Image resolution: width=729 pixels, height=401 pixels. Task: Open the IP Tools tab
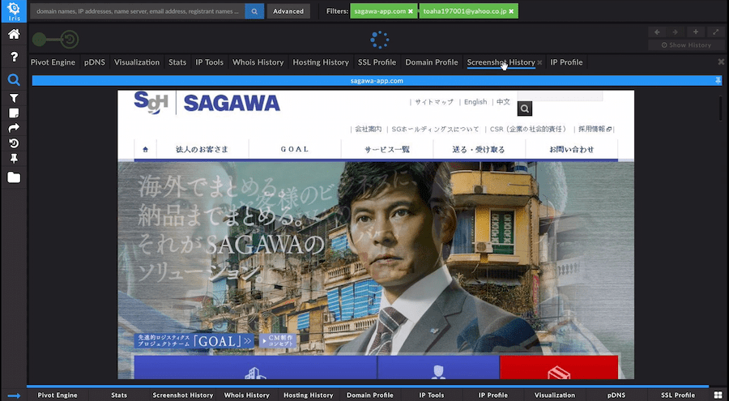point(209,62)
